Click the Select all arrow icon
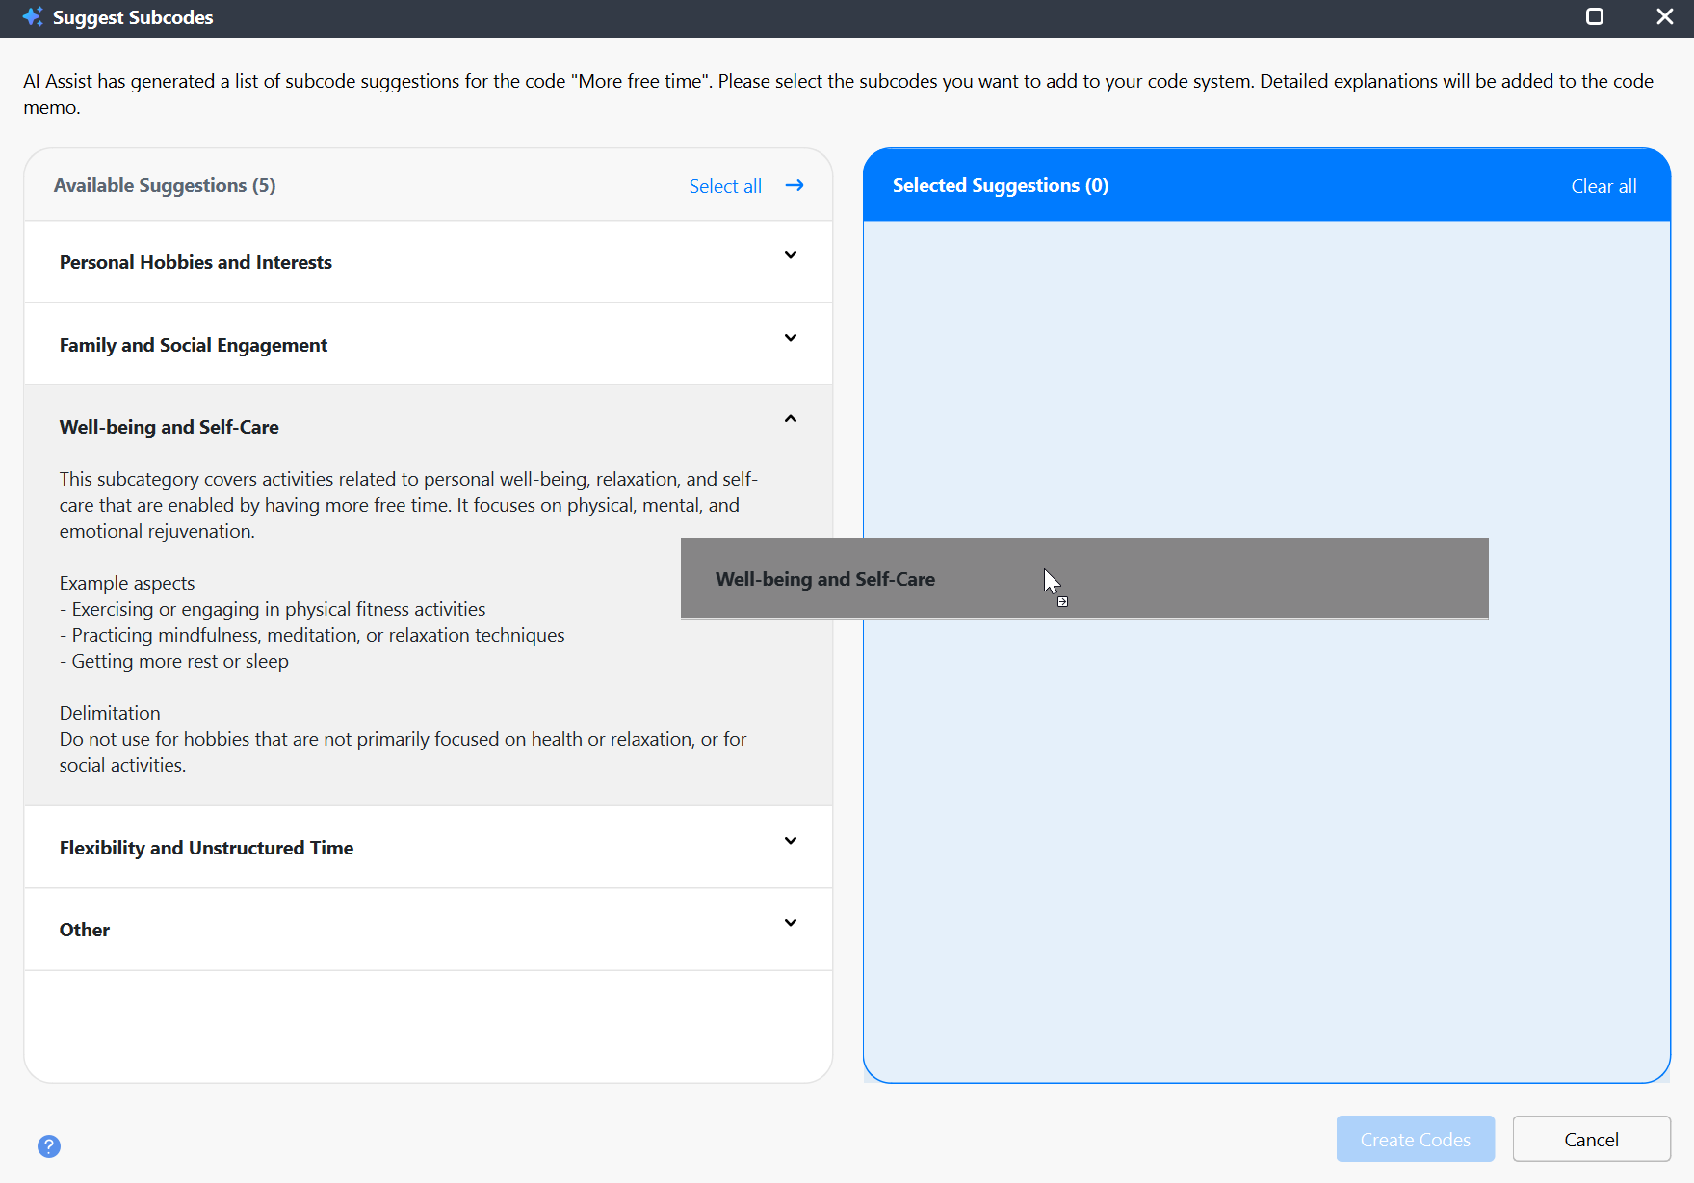This screenshot has height=1183, width=1694. 794,184
